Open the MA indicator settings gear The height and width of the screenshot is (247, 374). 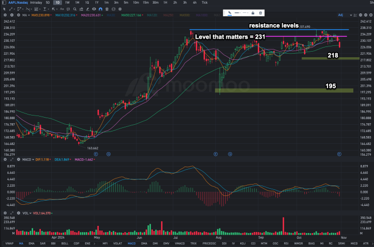(x=5, y=15)
